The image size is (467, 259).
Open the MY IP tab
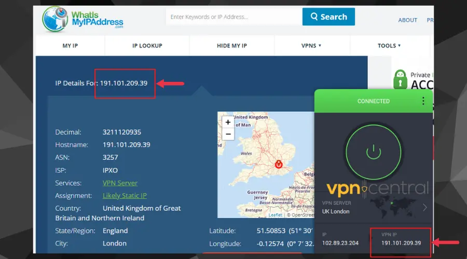(x=70, y=46)
